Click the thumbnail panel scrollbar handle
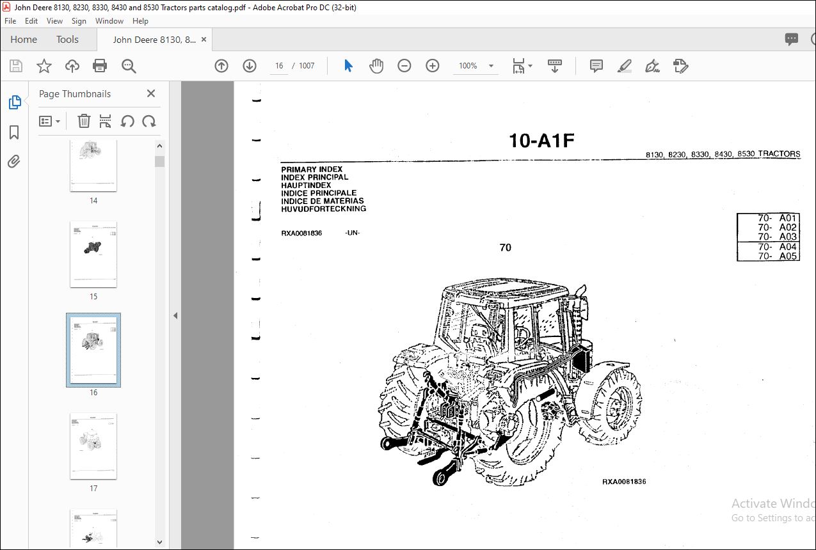Screen dimensions: 816x550 click(x=160, y=161)
